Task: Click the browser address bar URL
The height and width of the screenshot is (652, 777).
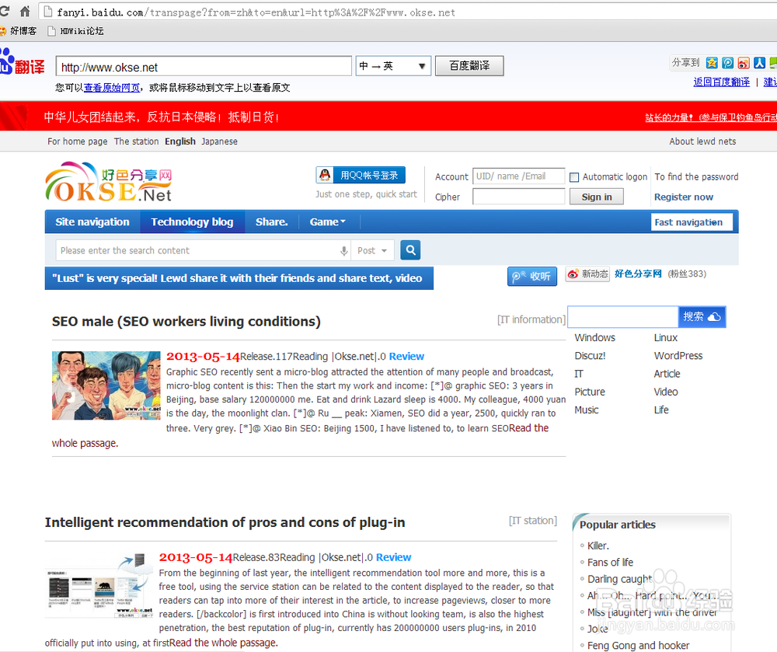Action: [x=256, y=12]
